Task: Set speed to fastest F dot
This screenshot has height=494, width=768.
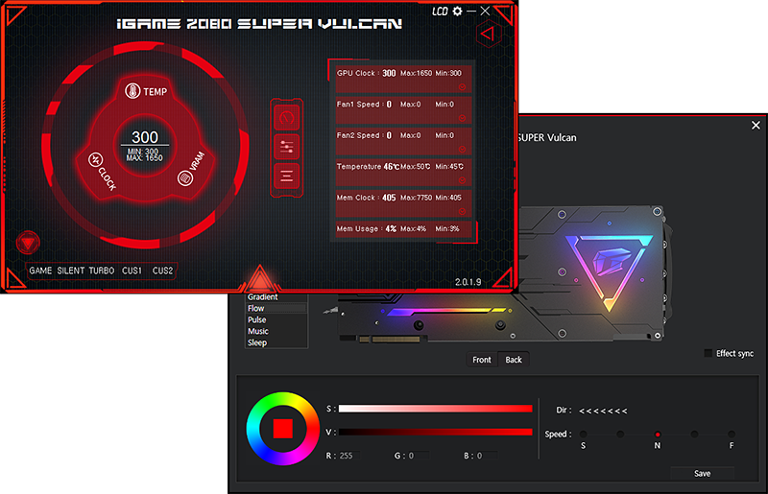Action: pos(732,435)
